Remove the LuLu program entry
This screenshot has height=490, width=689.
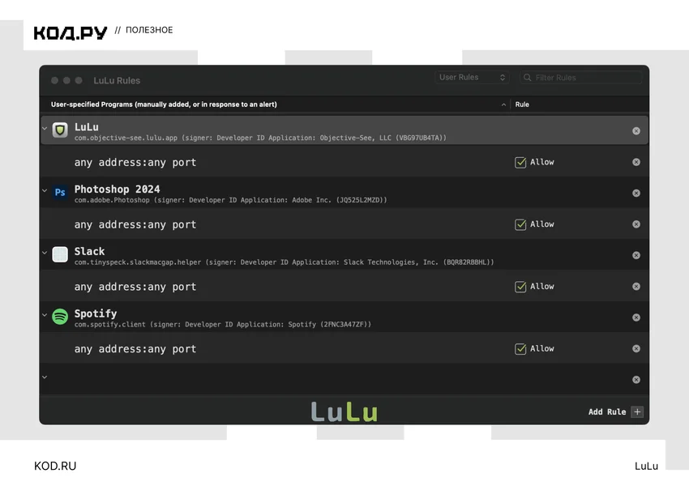point(636,131)
